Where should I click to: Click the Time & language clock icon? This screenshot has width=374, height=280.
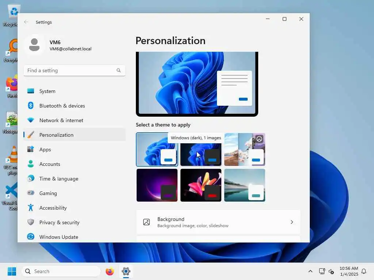tap(31, 178)
